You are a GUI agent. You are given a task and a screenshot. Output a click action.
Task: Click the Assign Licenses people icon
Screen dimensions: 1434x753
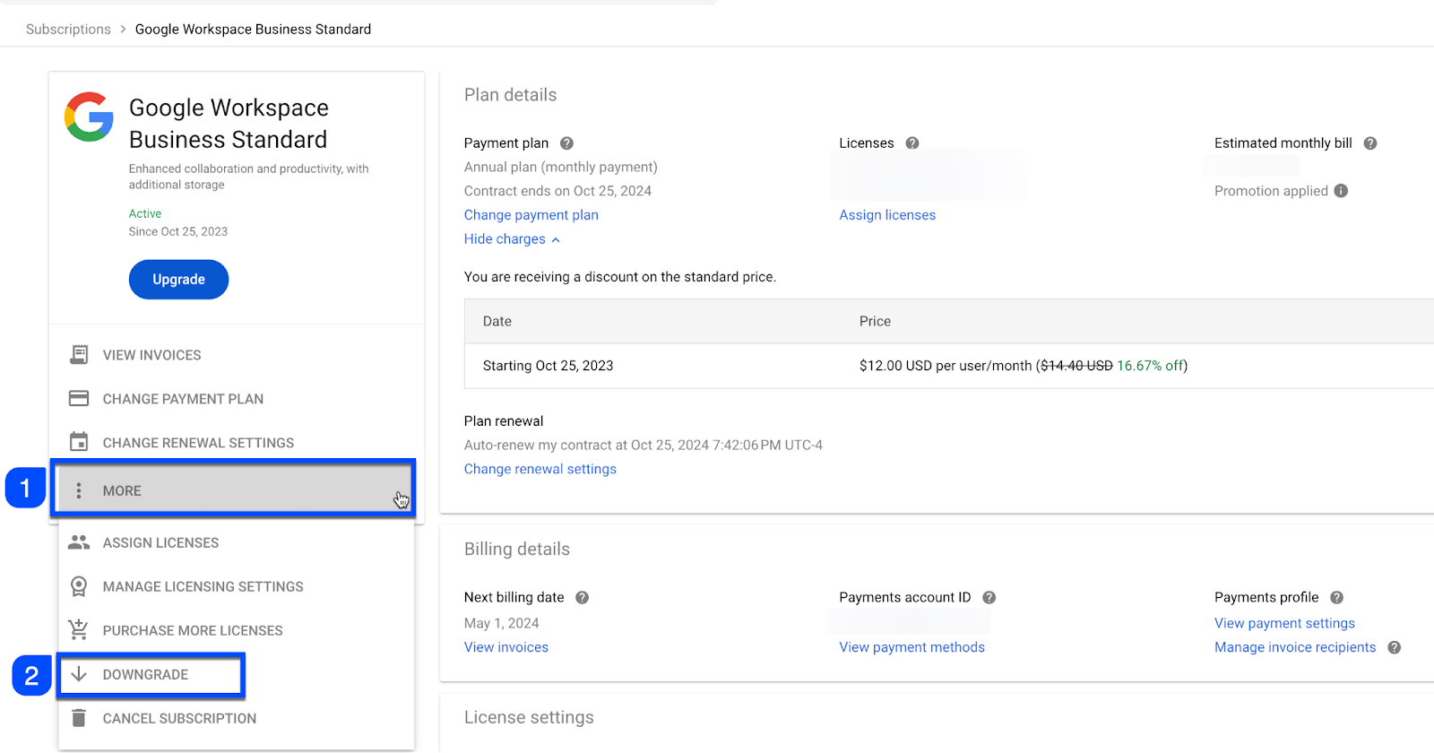click(79, 542)
